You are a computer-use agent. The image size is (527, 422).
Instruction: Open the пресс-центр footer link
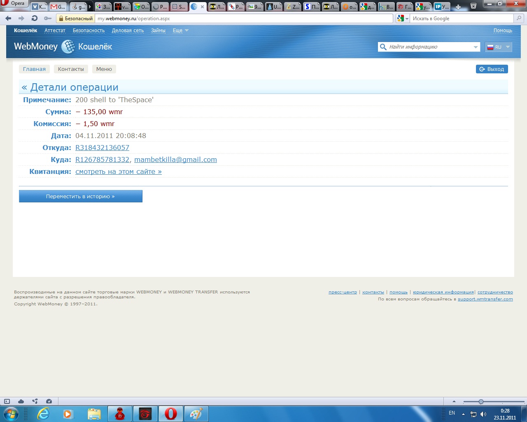coord(343,292)
